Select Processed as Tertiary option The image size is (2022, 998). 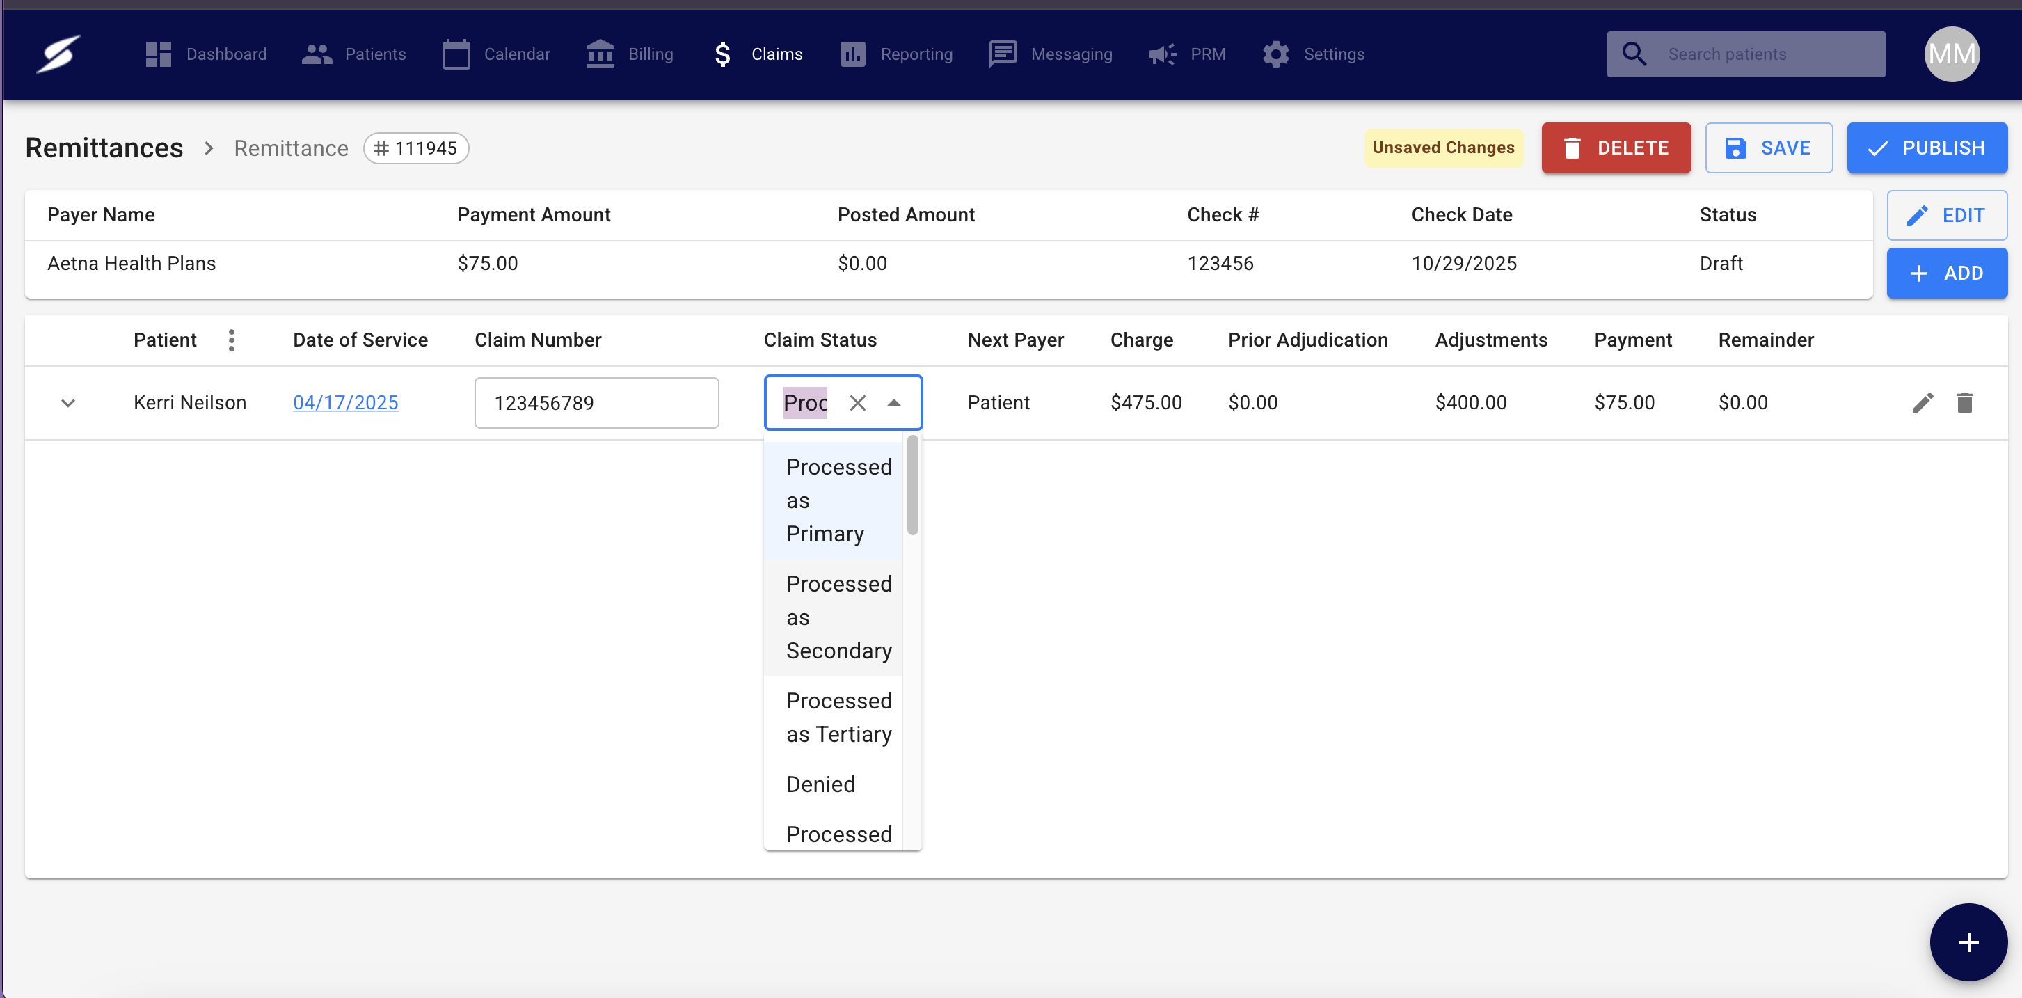tap(838, 717)
